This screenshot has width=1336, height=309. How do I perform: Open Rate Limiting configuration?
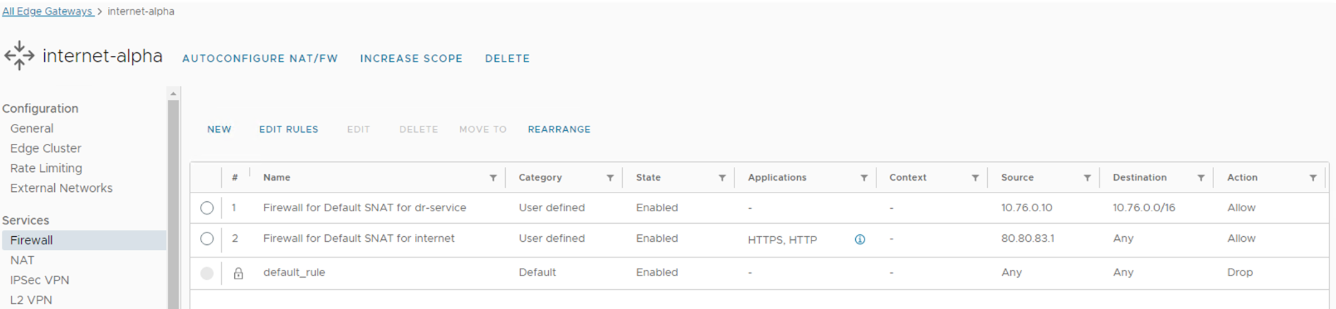coord(46,168)
